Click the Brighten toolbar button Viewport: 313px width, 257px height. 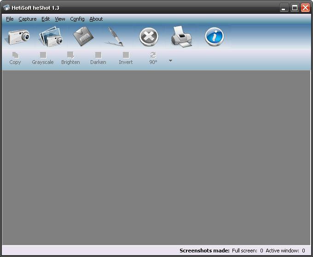[x=70, y=58]
